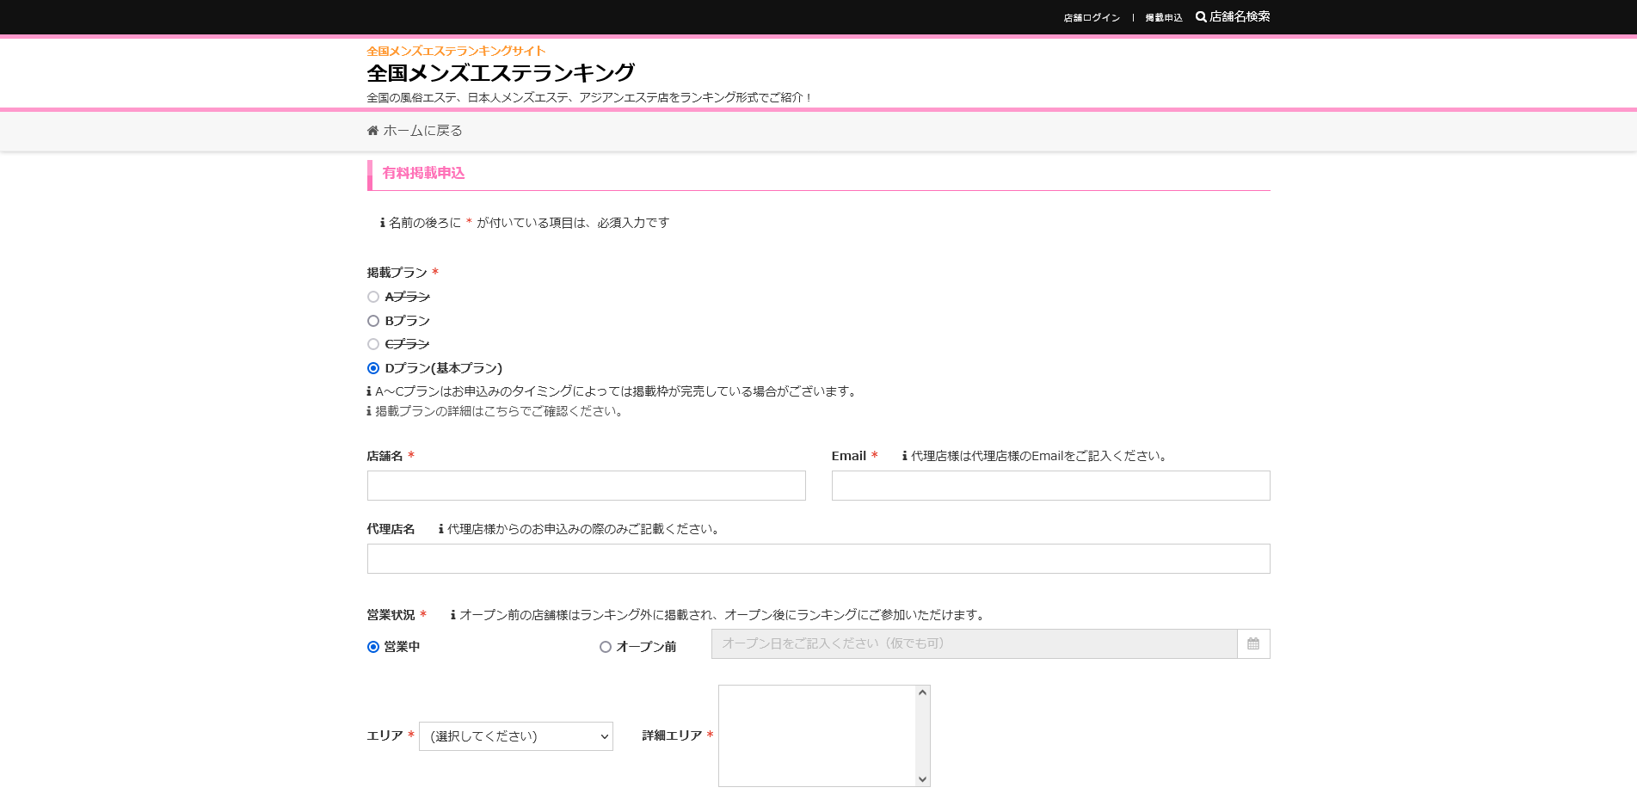
Task: Focus the Email input field
Action: tap(1051, 485)
